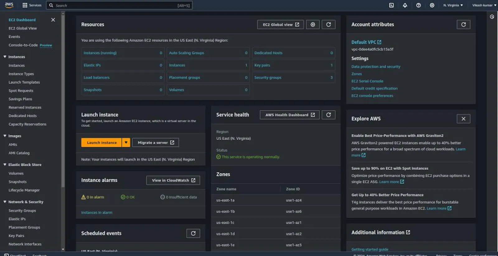Open the Services grid menu
Viewport: 498px width, 256px height.
(x=32, y=5)
